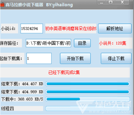Close the downloader window
The height and width of the screenshot is (115, 134).
tap(122, 2)
